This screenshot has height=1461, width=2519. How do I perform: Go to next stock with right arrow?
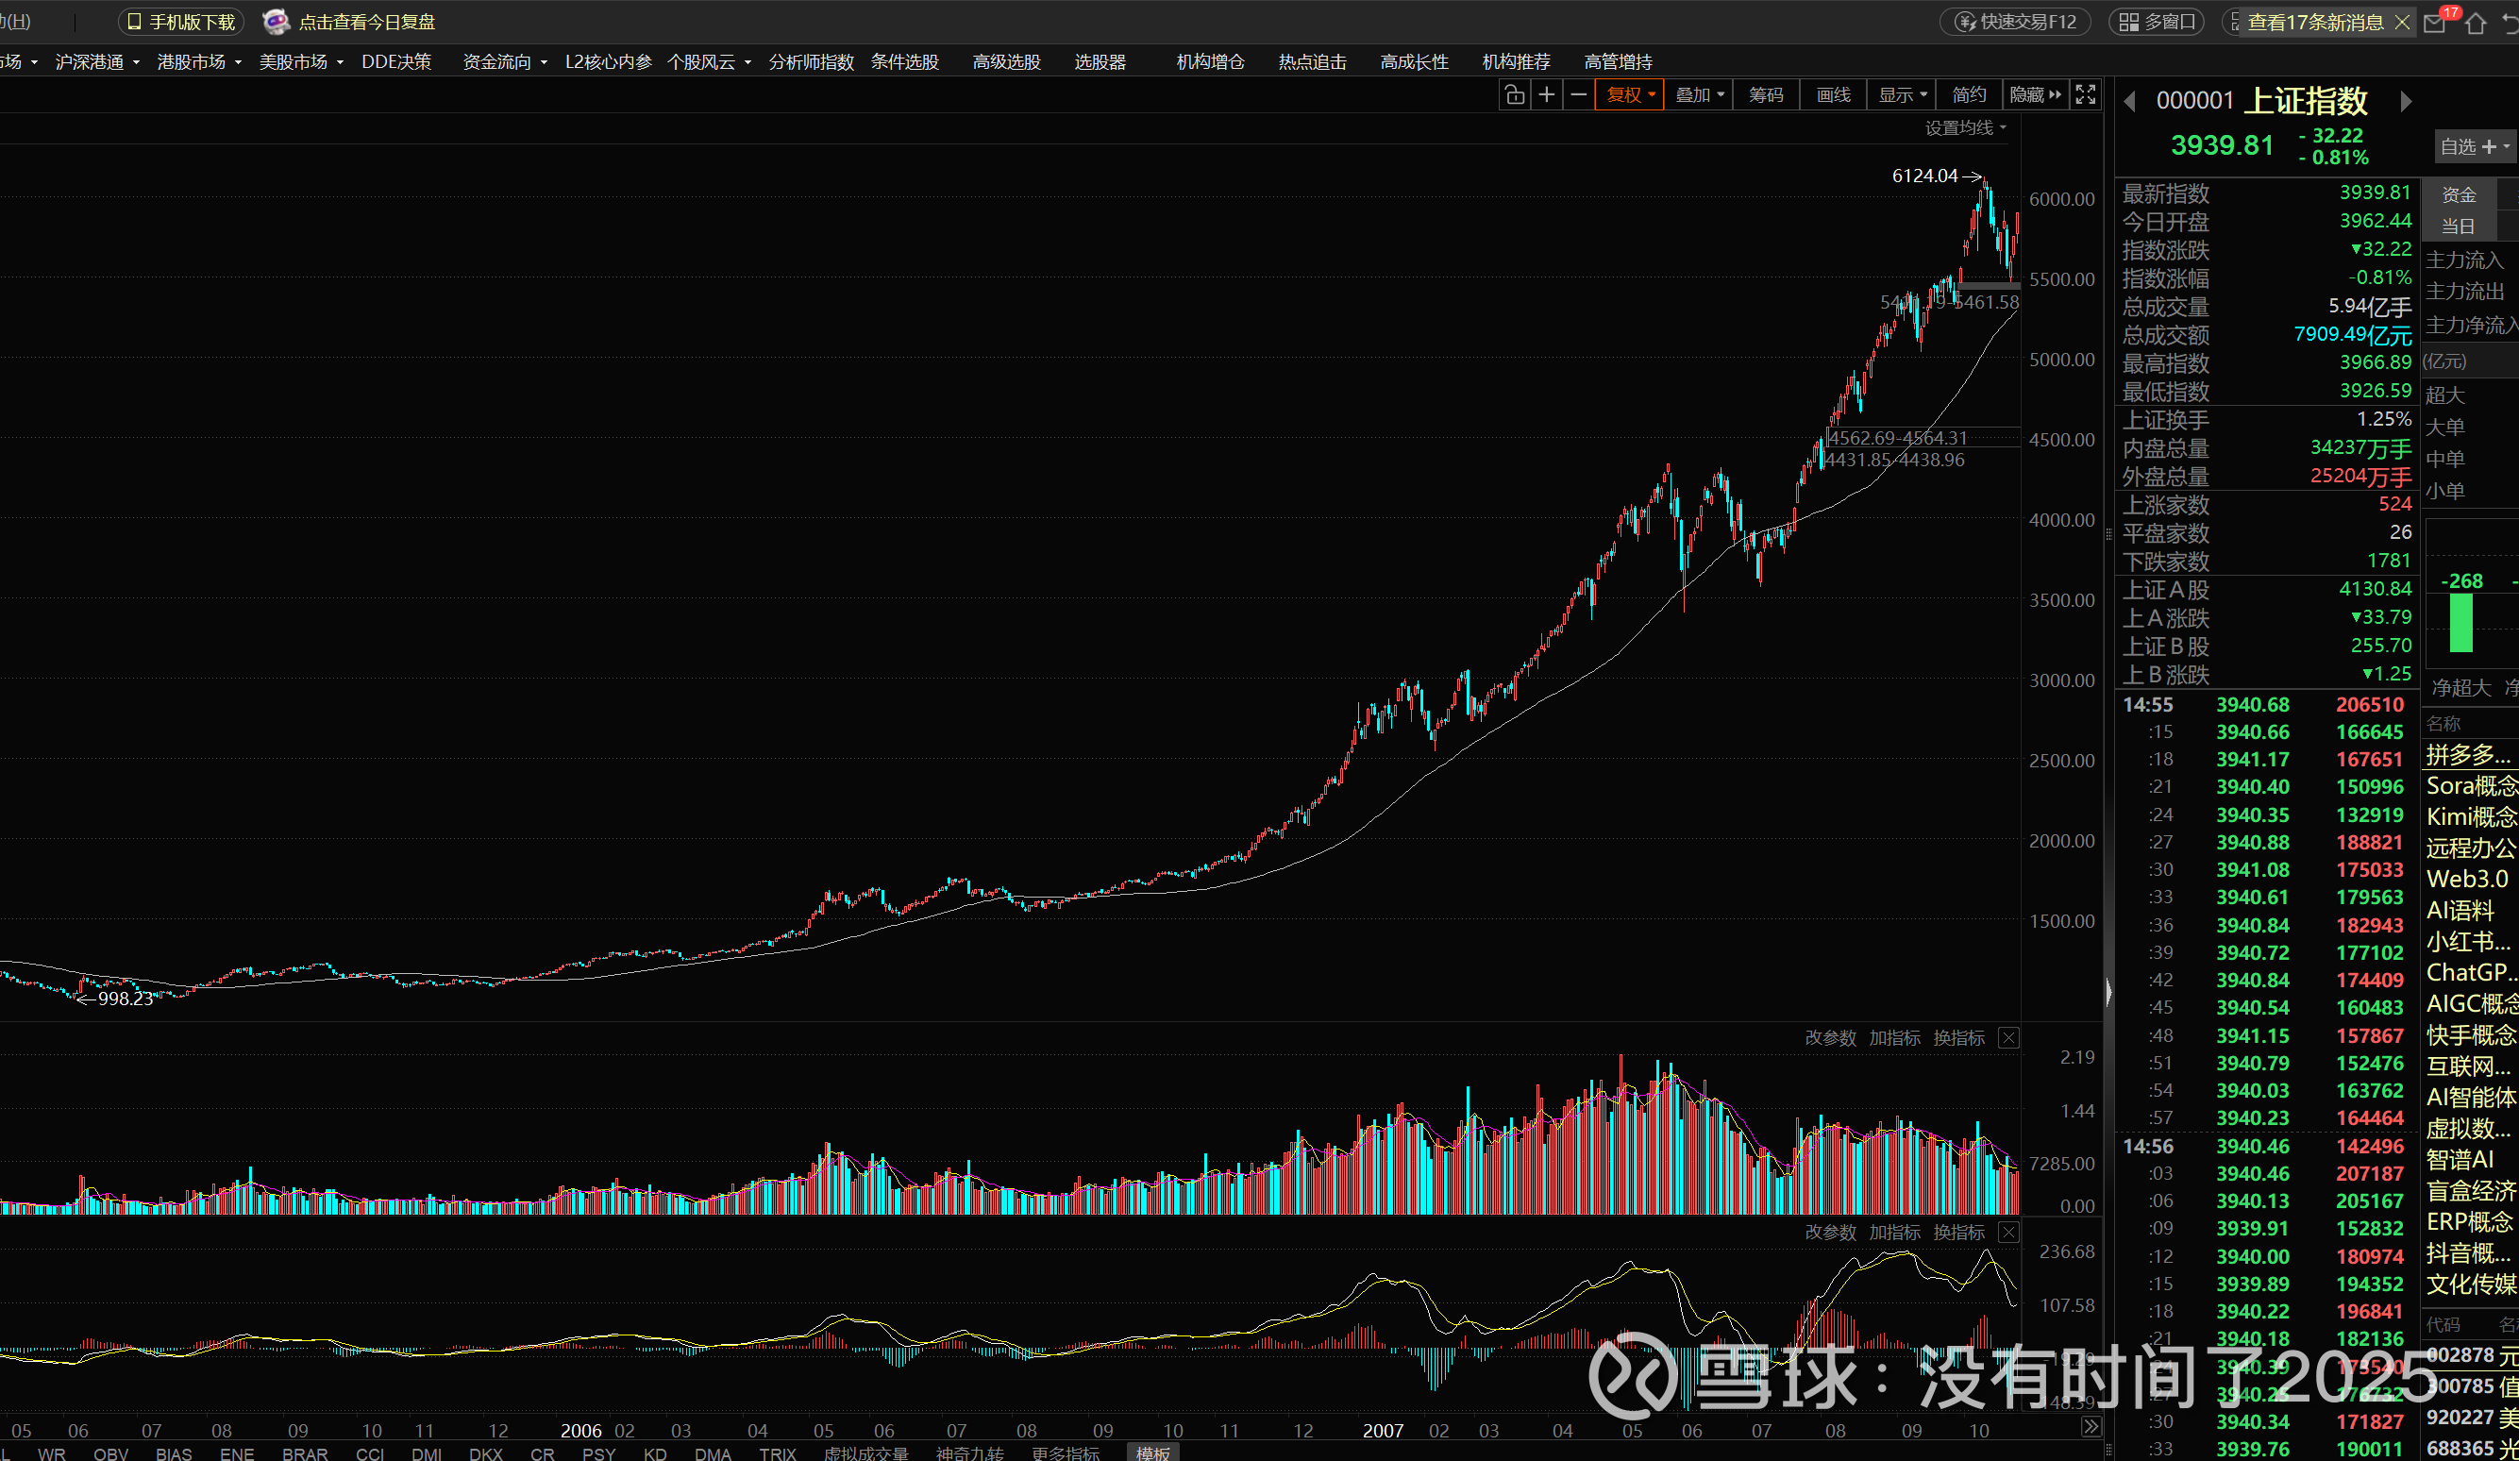2406,101
